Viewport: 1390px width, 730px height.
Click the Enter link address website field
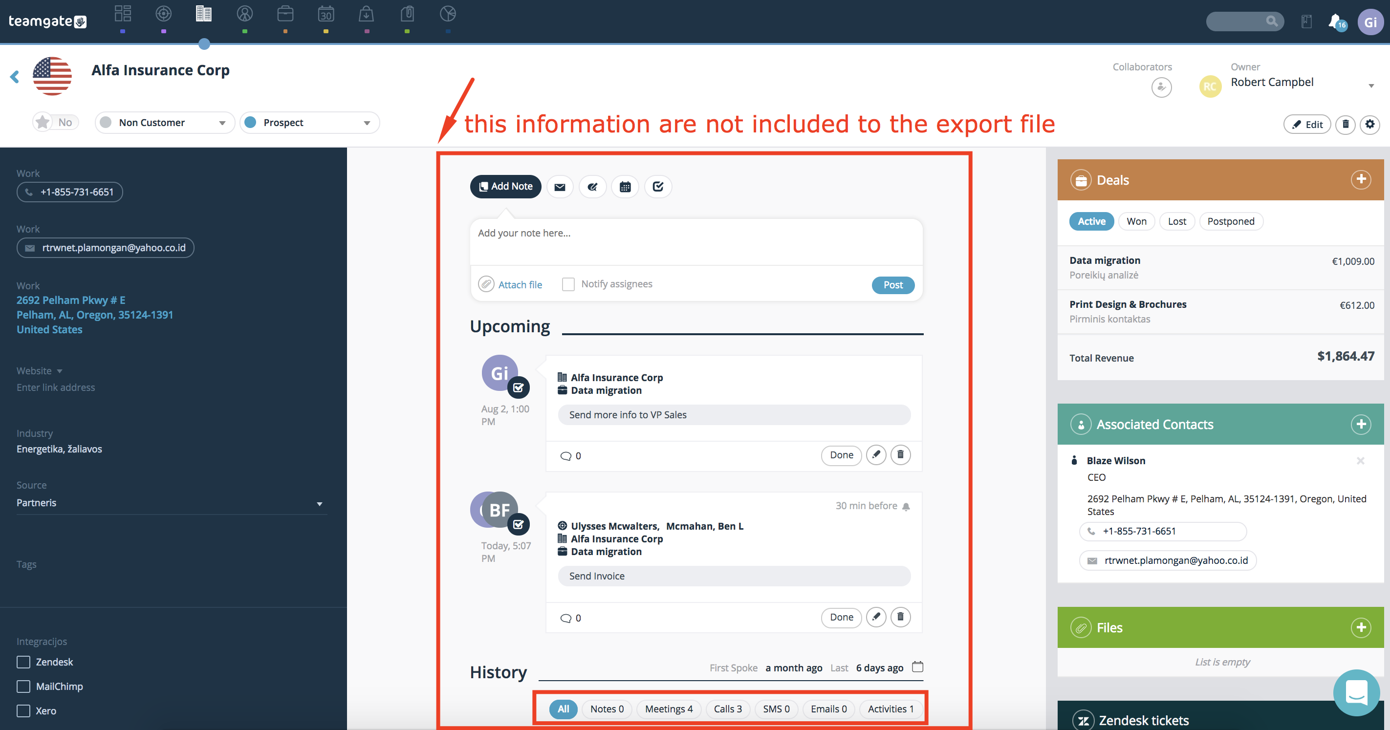point(56,387)
